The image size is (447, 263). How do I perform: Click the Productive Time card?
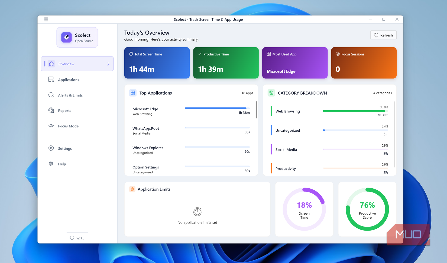click(226, 63)
